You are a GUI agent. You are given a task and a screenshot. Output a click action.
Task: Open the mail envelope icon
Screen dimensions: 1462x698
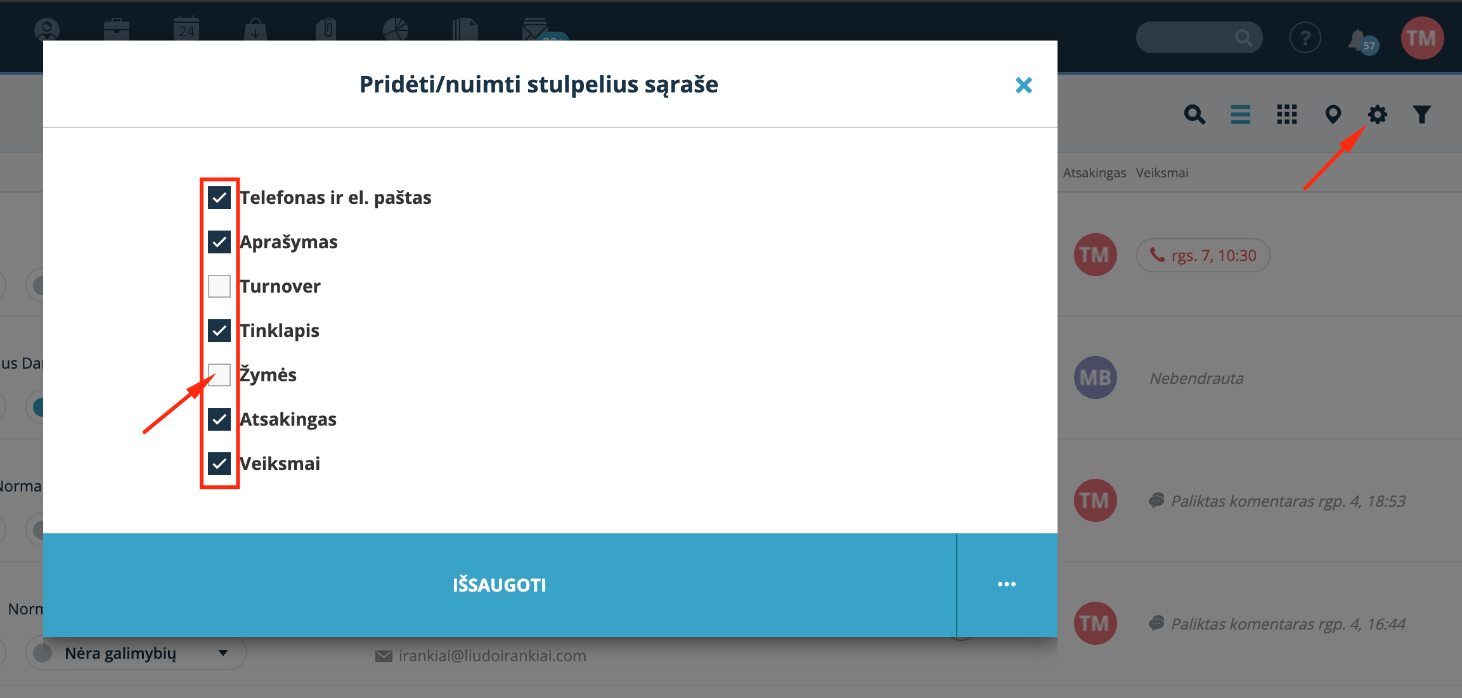coord(535,29)
